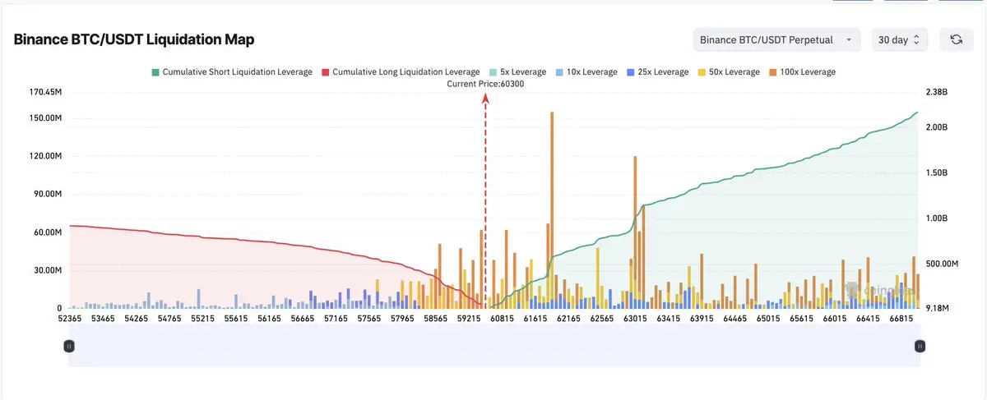
Task: Click the right zoom slider handle
Action: click(920, 347)
